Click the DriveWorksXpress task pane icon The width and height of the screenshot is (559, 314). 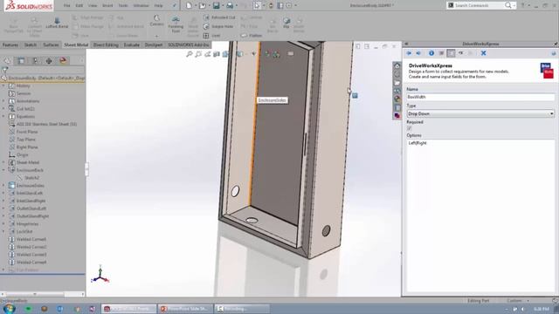coord(397,116)
